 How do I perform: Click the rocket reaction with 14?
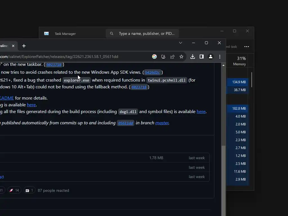click(x=14, y=190)
